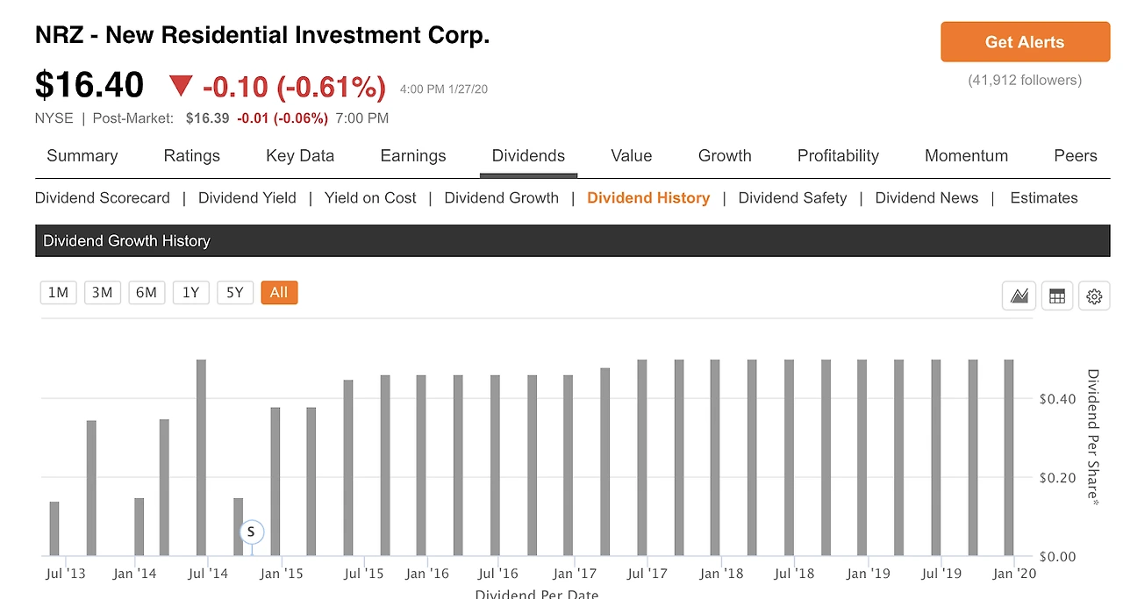Click the tall Jul '14 dividend bar

201,456
